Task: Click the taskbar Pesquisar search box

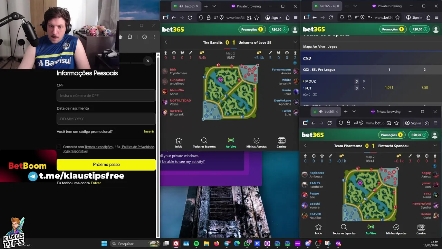Action: coord(135,243)
